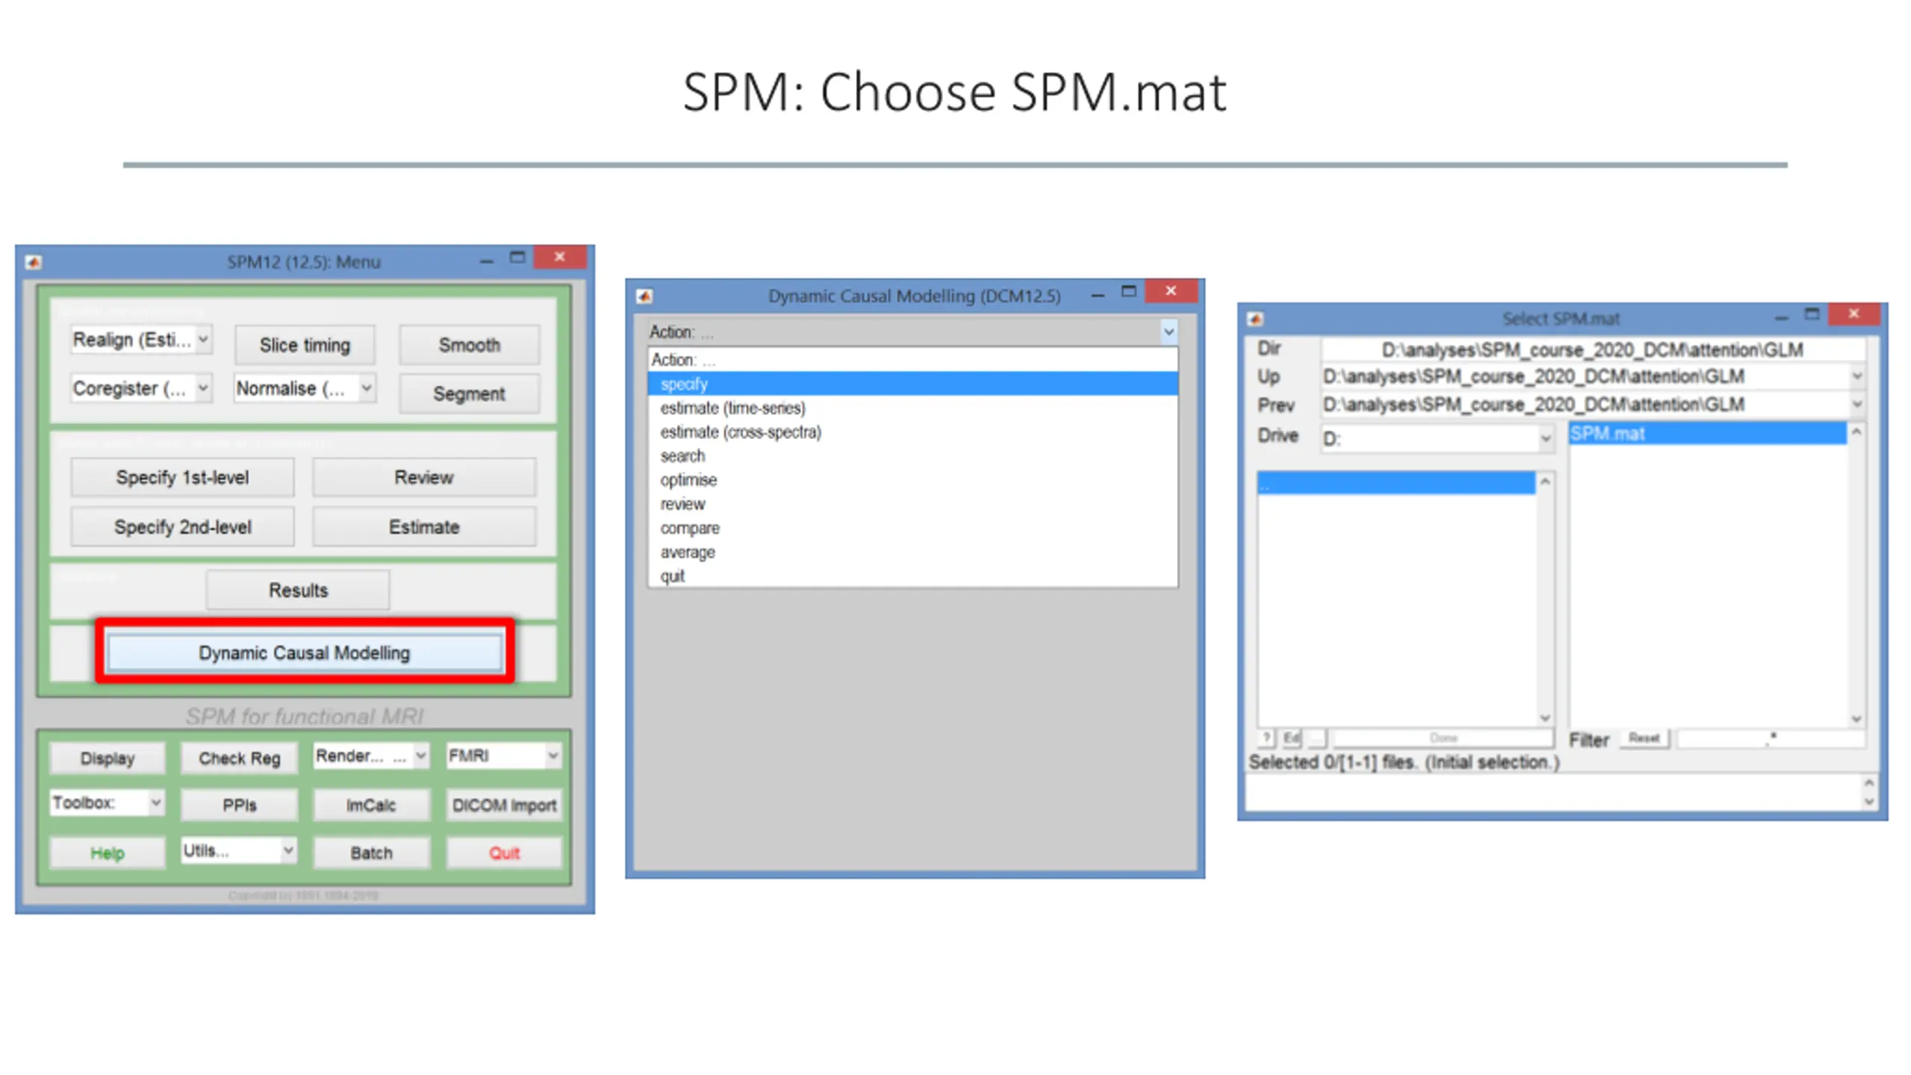Image resolution: width=1911 pixels, height=1075 pixels.
Task: Open the FMRI modality dropdown
Action: coord(503,755)
